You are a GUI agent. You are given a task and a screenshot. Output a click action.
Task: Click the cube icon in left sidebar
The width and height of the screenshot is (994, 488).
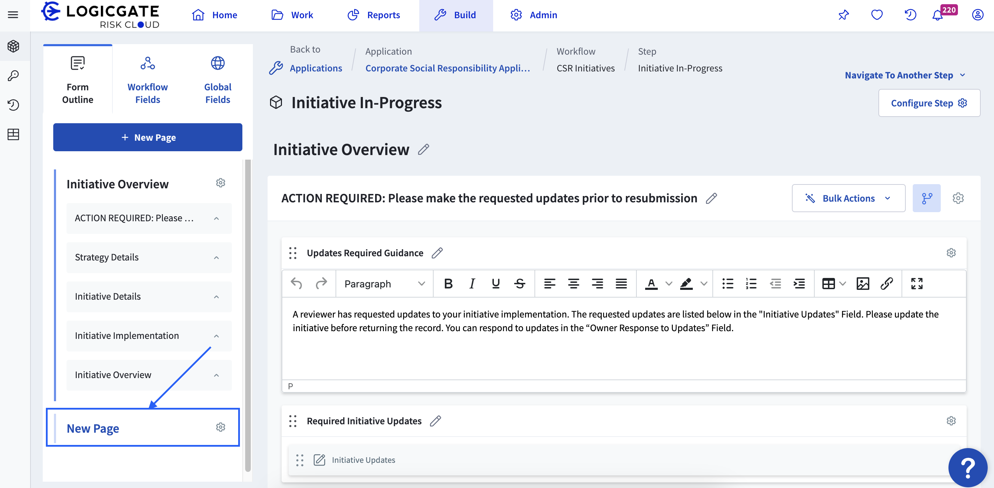pos(13,46)
